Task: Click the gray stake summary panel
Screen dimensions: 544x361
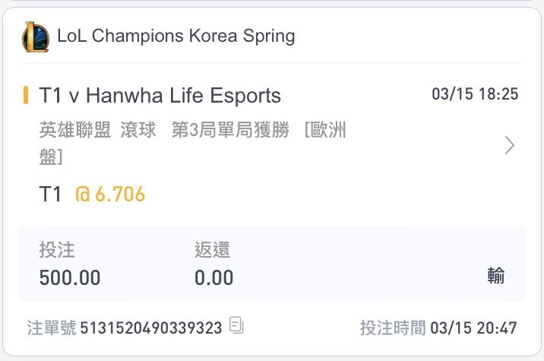Action: coord(272,264)
